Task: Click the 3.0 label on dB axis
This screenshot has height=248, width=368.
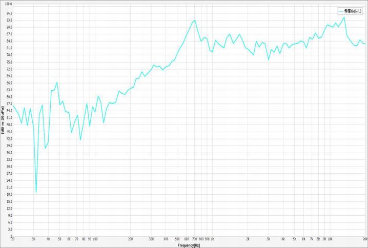Action: 10,229
